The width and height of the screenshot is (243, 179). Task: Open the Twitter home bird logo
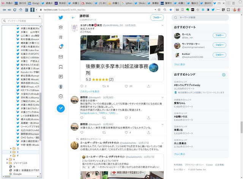(61, 17)
